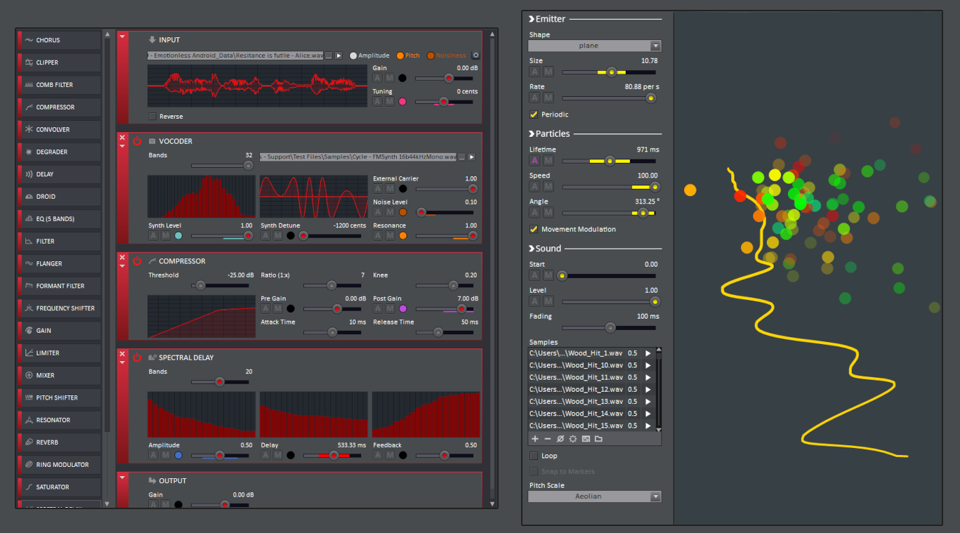Image resolution: width=960 pixels, height=533 pixels.
Task: Click the folder icon under the samples list
Action: click(x=598, y=439)
